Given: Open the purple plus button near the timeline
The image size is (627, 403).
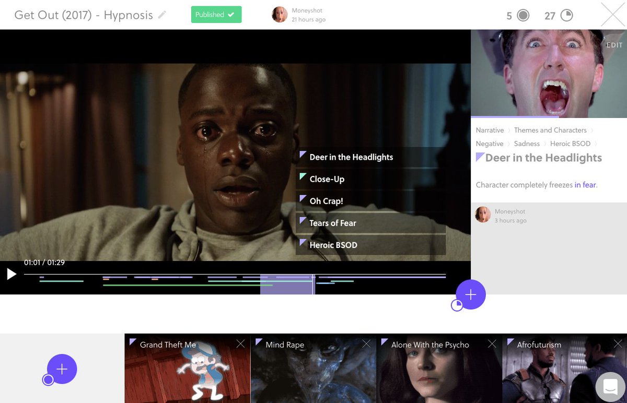Looking at the screenshot, I should [x=470, y=294].
